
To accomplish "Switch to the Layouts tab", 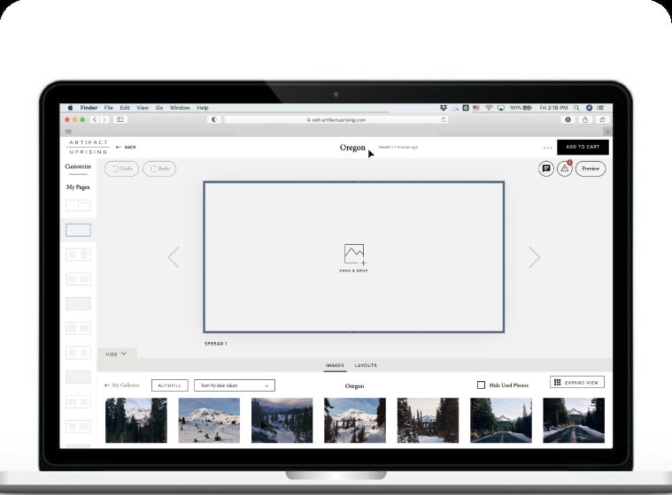I will [x=366, y=365].
